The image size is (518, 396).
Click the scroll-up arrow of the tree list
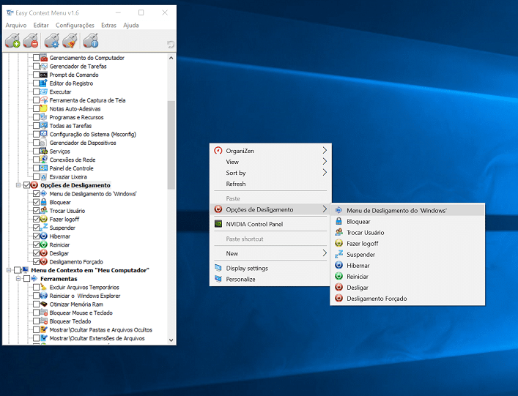tap(171, 58)
